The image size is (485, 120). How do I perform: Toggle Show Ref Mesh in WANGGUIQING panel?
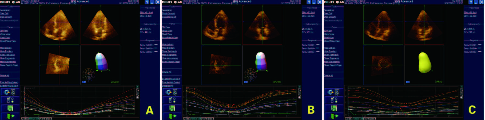tap(7, 55)
